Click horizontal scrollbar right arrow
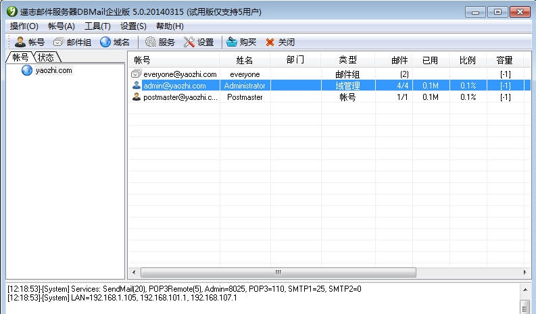536x314 pixels. click(x=525, y=272)
